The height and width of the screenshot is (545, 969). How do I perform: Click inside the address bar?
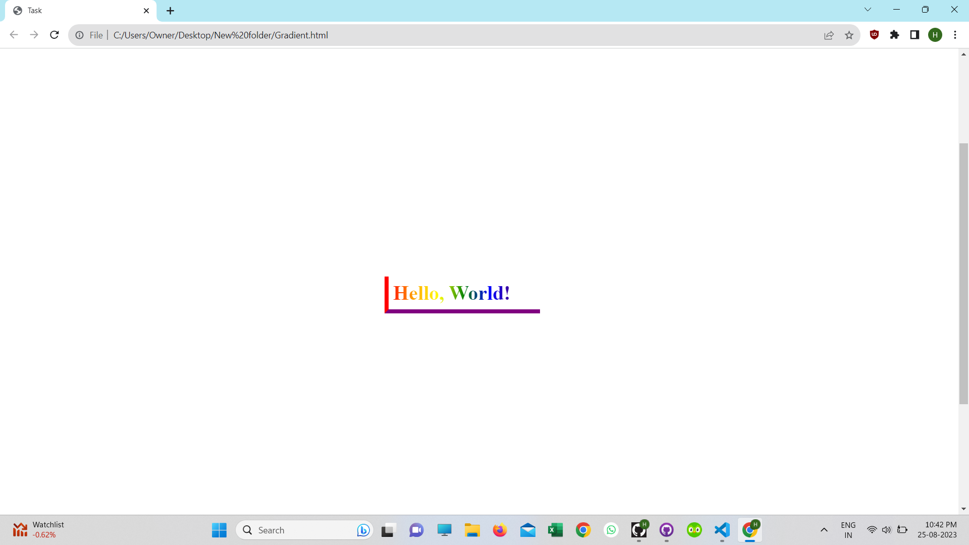pos(353,35)
